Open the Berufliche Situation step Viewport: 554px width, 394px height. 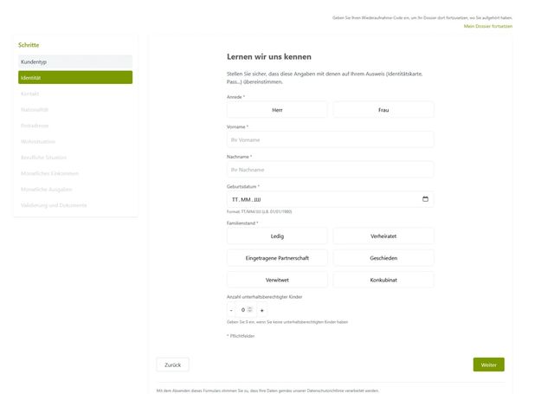click(x=75, y=158)
